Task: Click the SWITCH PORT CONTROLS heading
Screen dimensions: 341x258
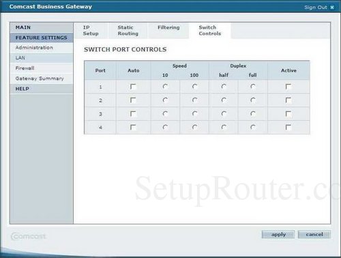Action: pyautogui.click(x=125, y=49)
